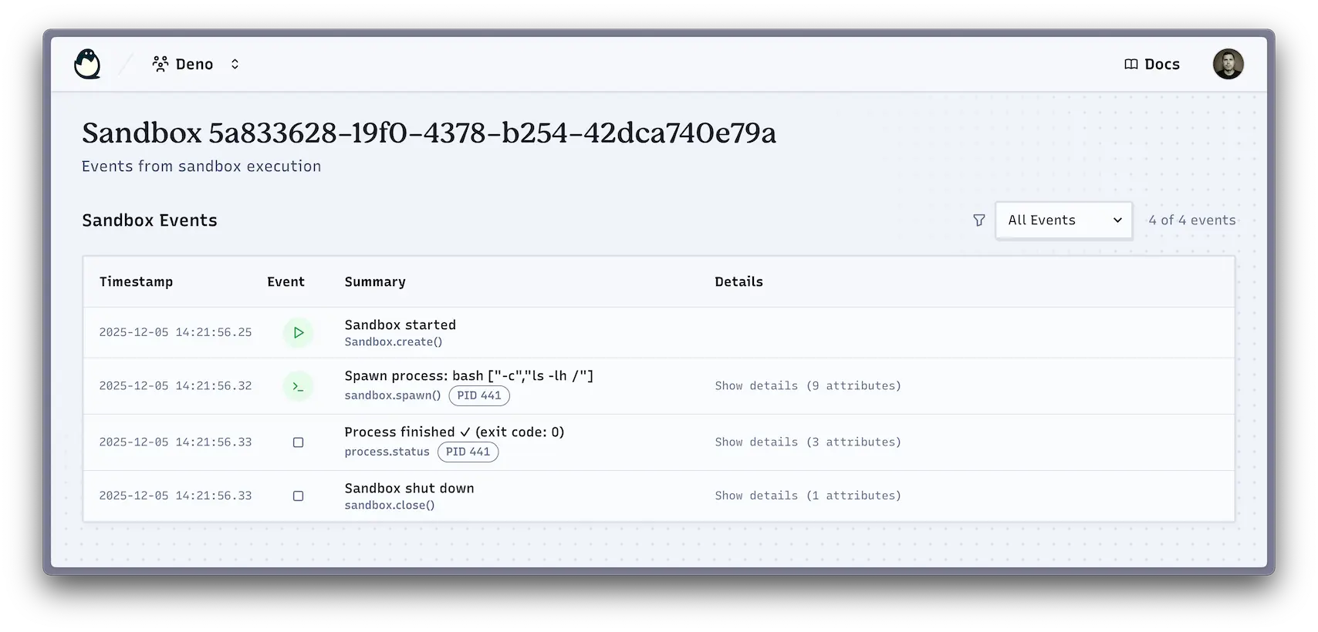Show details for the Process finished event

(x=807, y=442)
